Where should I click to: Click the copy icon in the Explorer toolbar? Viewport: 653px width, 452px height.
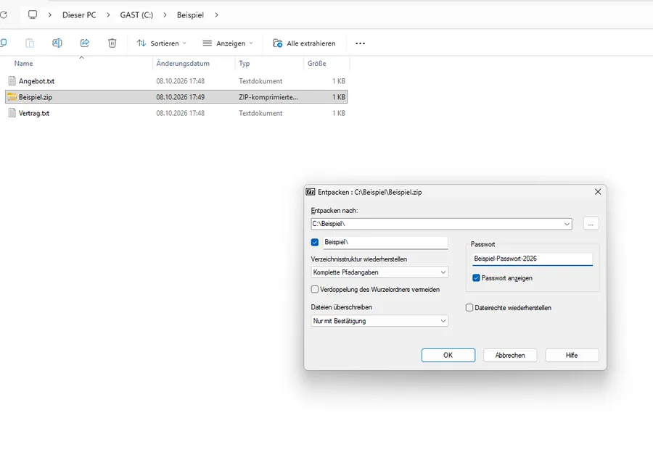click(x=4, y=43)
